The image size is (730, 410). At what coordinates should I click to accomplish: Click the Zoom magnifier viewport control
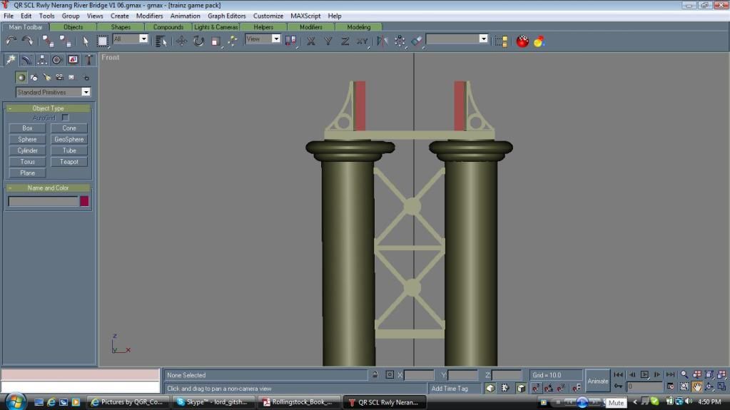tap(684, 374)
